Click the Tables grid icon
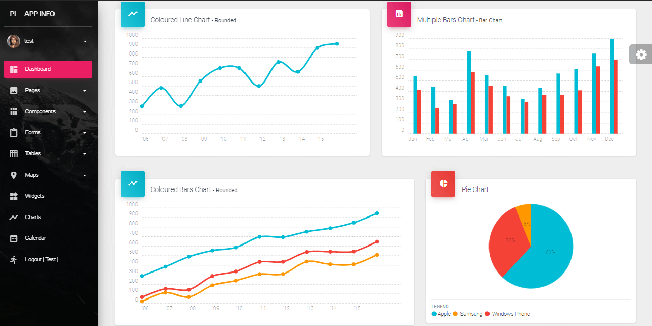 [14, 153]
